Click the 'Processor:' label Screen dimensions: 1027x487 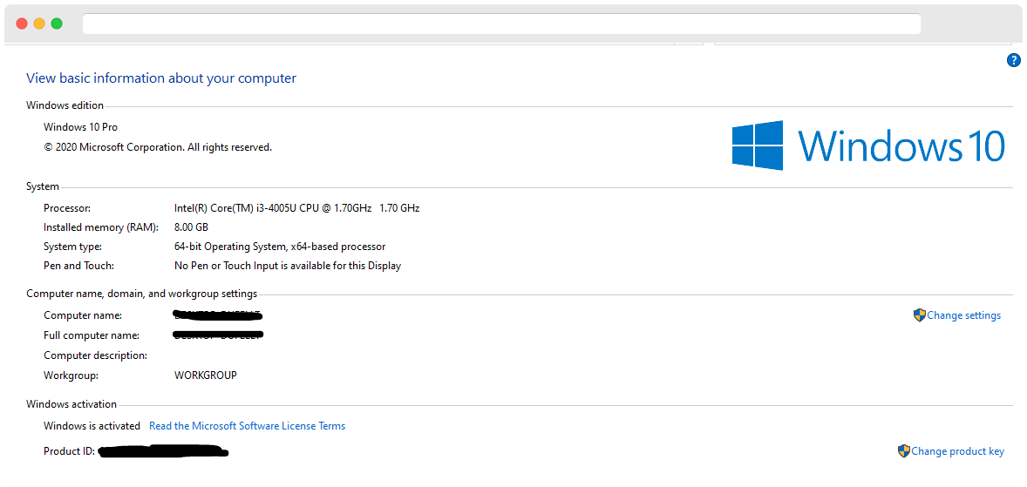click(67, 208)
